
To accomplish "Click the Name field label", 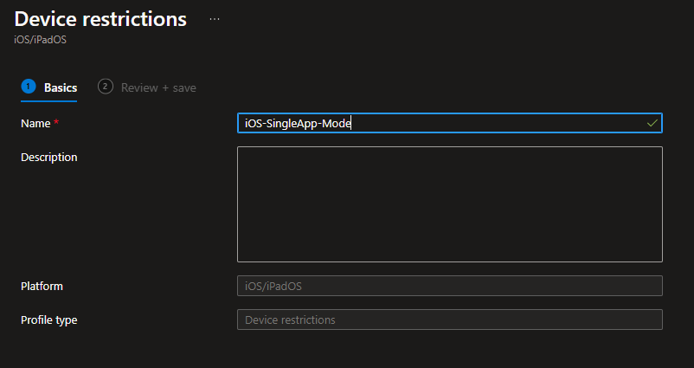I will pyautogui.click(x=35, y=124).
